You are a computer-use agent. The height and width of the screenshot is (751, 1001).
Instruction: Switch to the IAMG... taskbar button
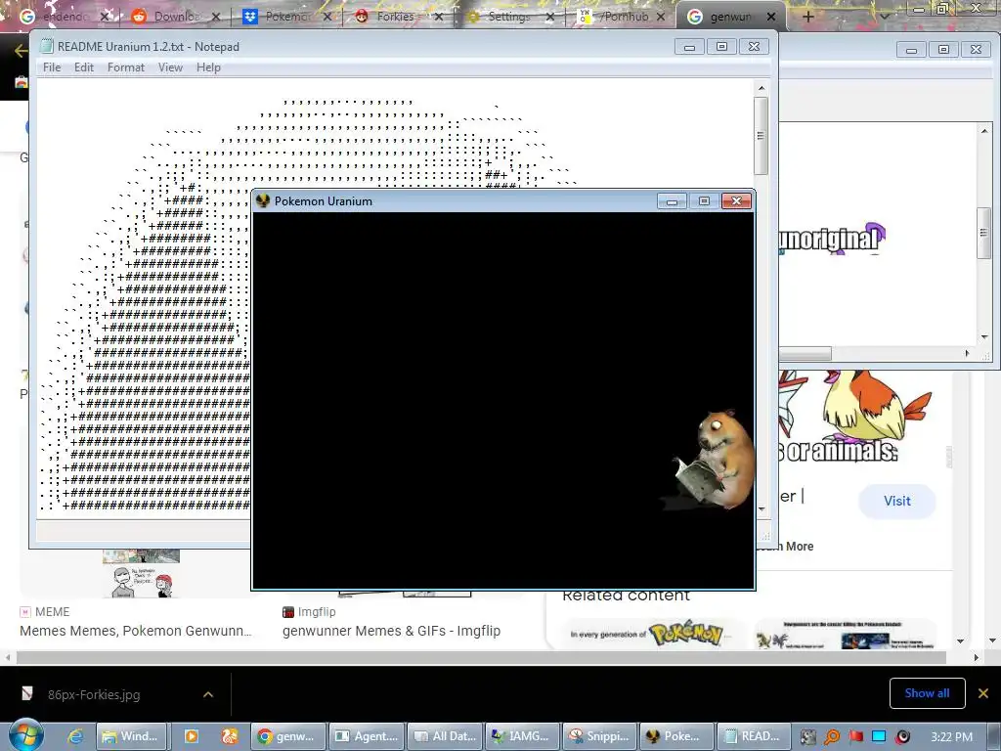522,736
